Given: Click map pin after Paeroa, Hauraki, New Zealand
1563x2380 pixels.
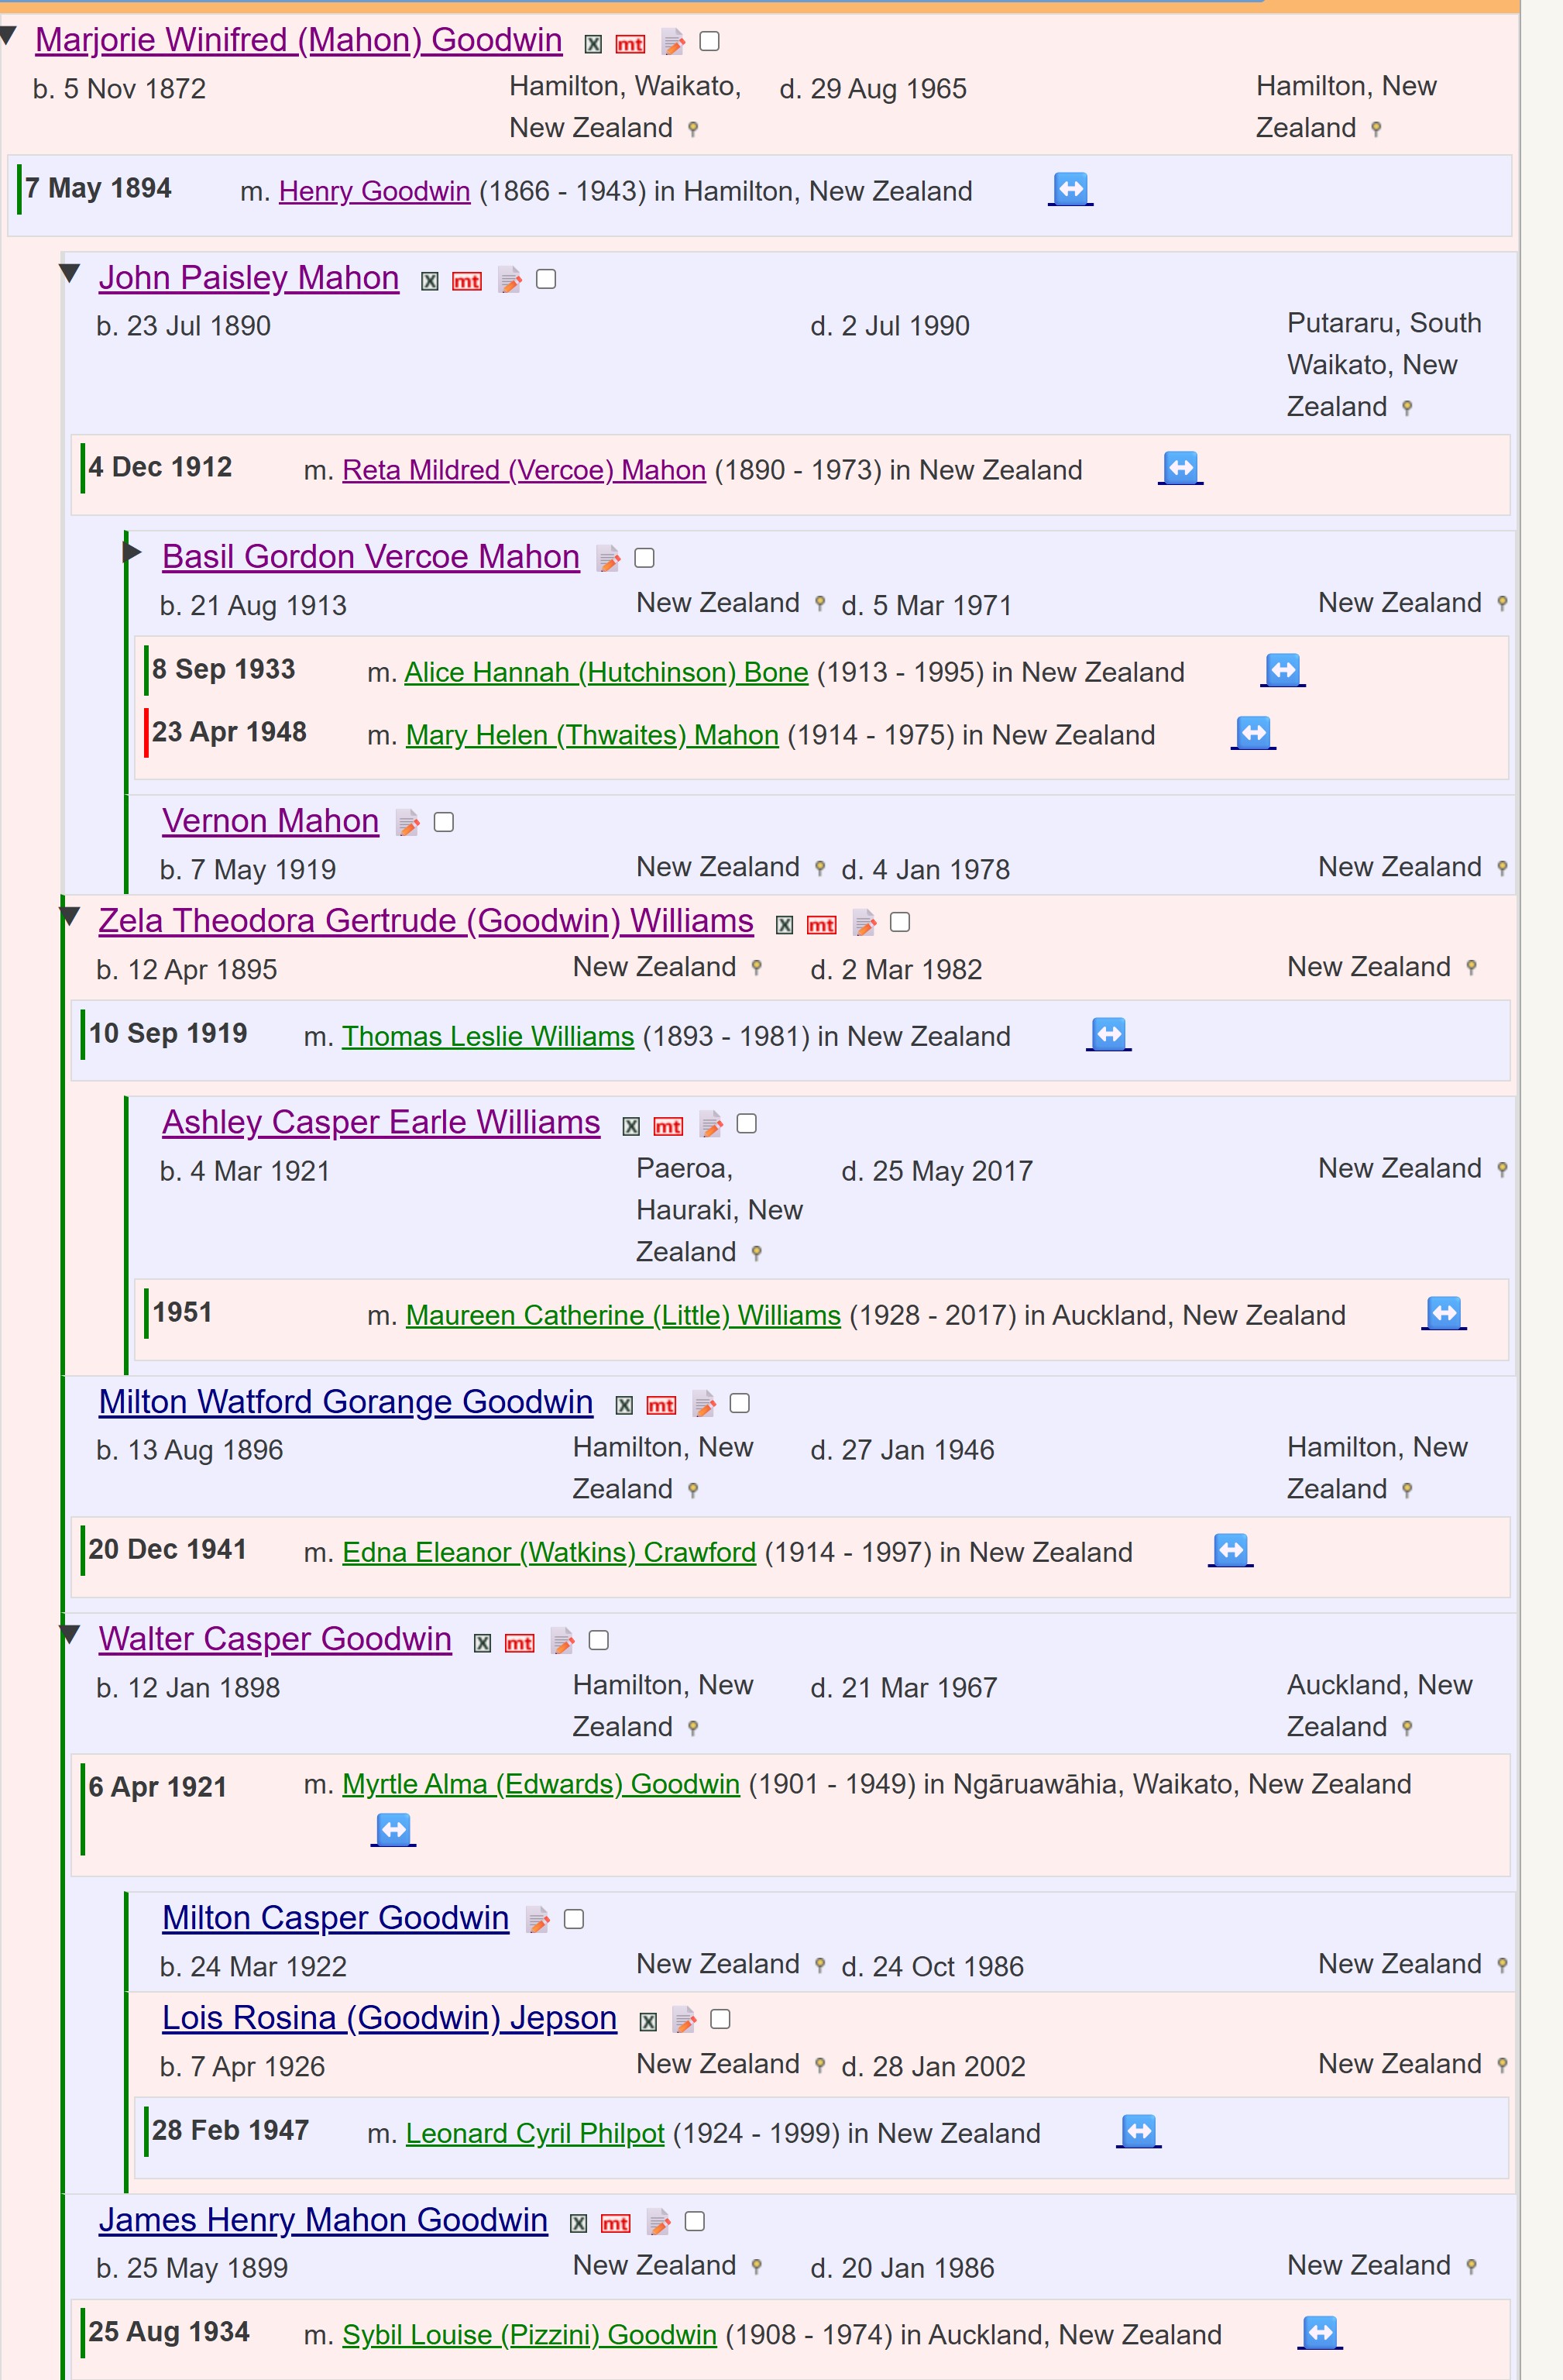Looking at the screenshot, I should [756, 1253].
